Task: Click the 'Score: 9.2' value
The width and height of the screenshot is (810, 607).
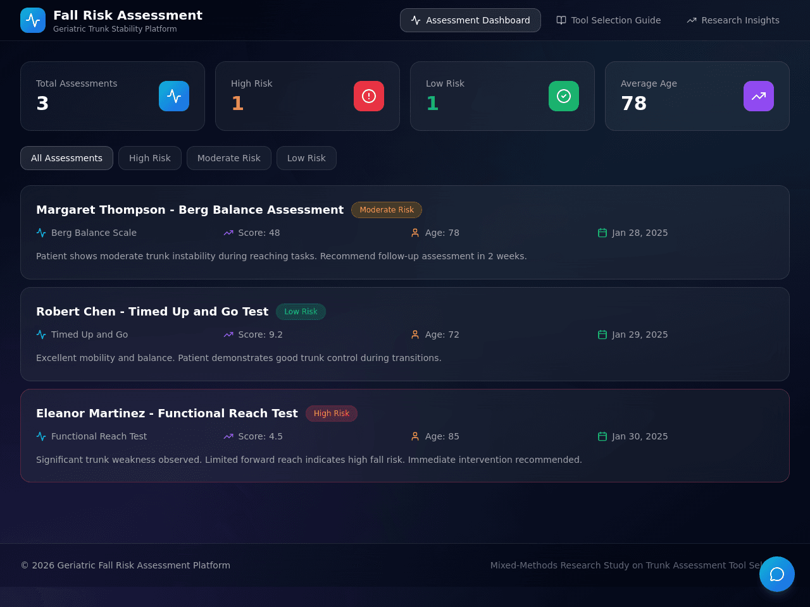Action: 260,334
